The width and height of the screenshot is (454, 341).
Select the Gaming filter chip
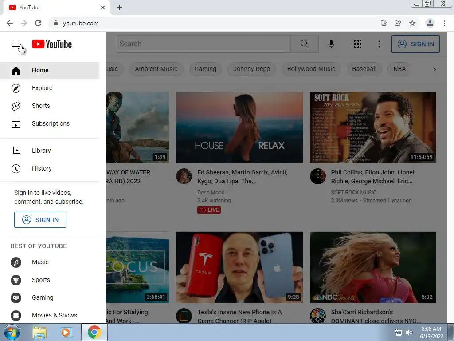(205, 69)
